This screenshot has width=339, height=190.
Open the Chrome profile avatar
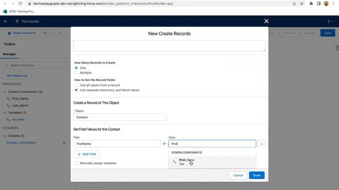coord(326,4)
